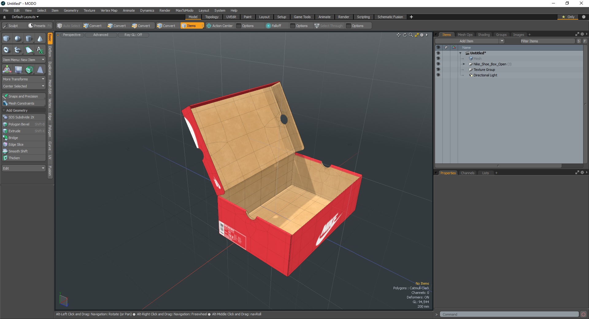Click the Extrude tool button
The width and height of the screenshot is (589, 319).
pyautogui.click(x=24, y=131)
